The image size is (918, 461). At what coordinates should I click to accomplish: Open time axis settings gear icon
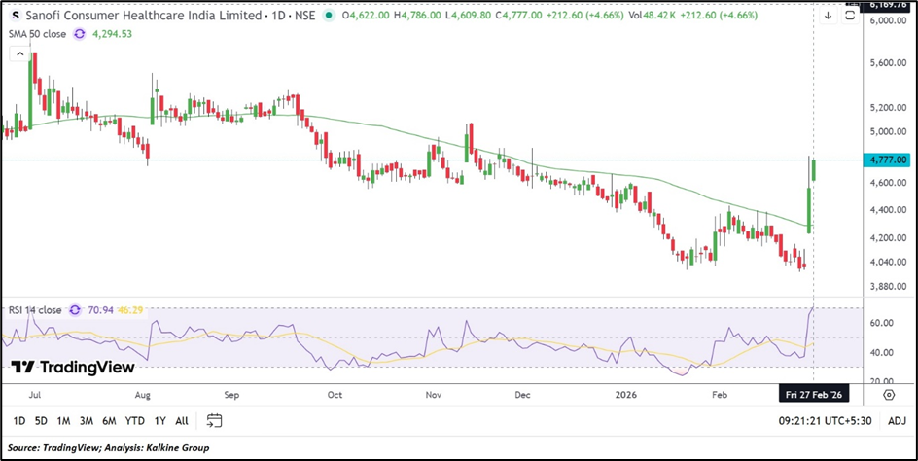click(x=889, y=395)
